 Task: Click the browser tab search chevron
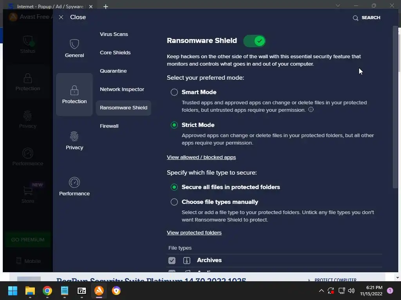click(338, 5)
